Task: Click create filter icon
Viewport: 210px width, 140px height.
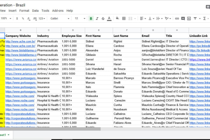Action: 195,18
